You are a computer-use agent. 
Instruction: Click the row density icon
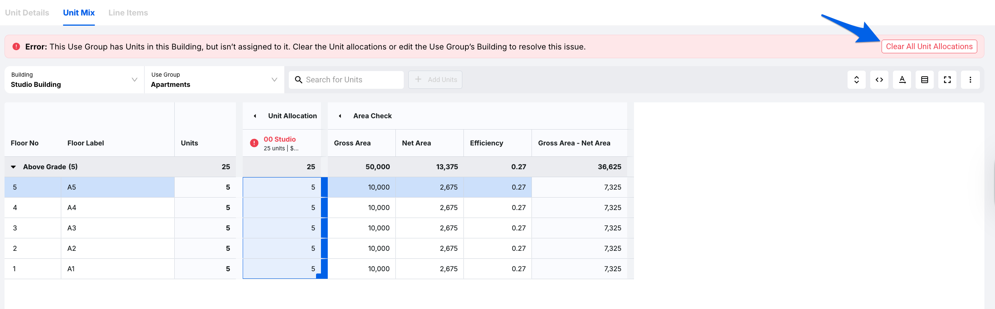(924, 80)
